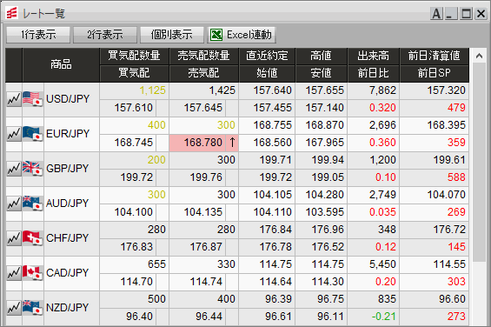Click the Excel連動 button label

pyautogui.click(x=249, y=35)
